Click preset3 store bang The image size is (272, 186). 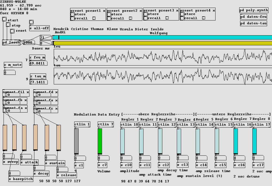pyautogui.click(x=146, y=14)
